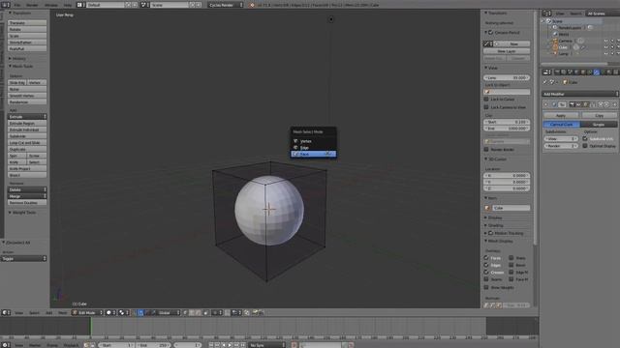Open the Cycles Render engine dropdown
The image size is (620, 348).
point(226,5)
